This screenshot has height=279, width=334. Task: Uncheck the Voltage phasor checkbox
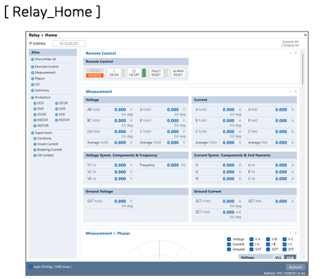(229, 239)
